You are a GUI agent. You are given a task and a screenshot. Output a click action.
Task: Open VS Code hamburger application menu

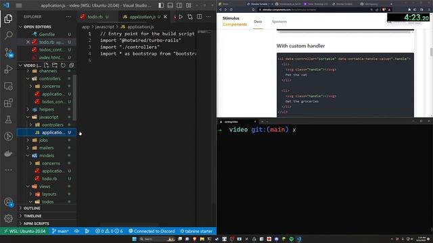19,5
